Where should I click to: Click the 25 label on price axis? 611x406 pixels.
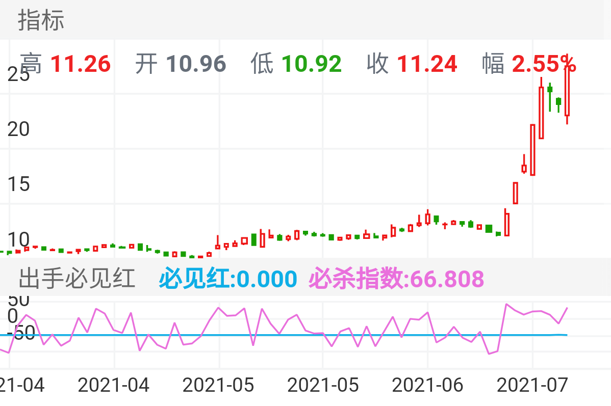[x=18, y=75]
